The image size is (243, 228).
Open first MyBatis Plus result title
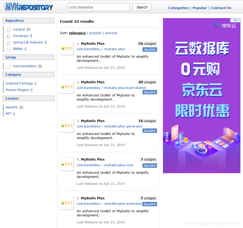pyautogui.click(x=93, y=44)
